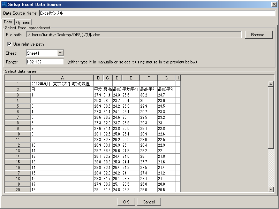279x209 pixels.
Task: Select column D header
Action: (x=117, y=78)
